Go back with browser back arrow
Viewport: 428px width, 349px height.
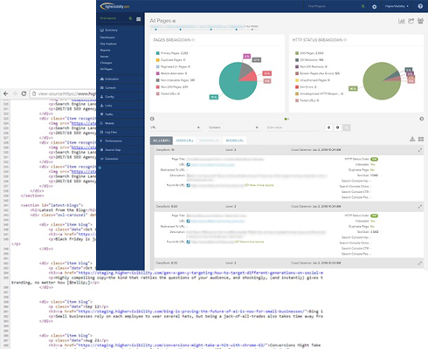(x=6, y=93)
